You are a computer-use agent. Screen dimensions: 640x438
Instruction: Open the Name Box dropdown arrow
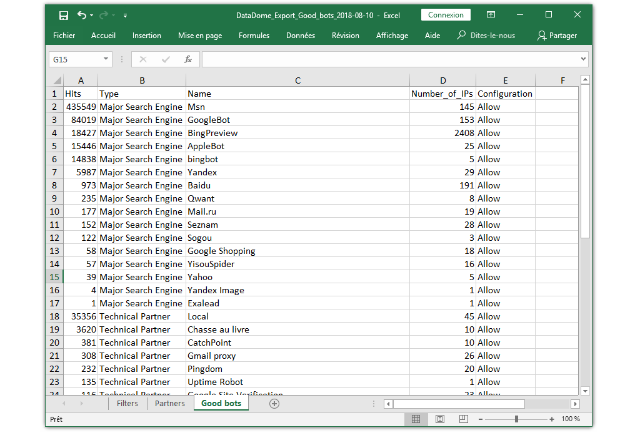(105, 59)
